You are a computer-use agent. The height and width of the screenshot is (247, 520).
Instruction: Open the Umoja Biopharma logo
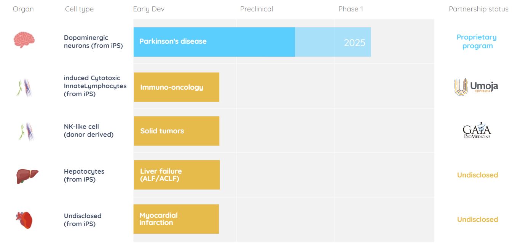point(476,87)
